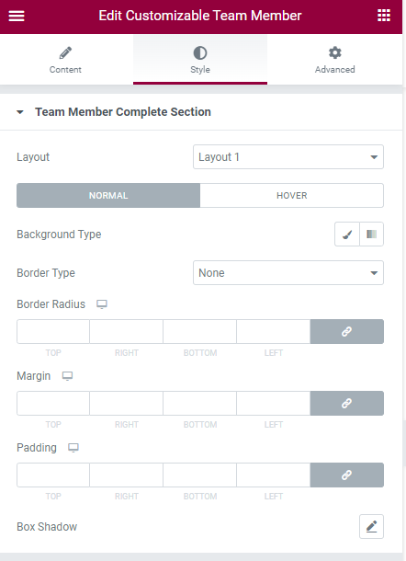Image resolution: width=406 pixels, height=561 pixels.
Task: Open the hamburger menu icon
Action: point(17,16)
